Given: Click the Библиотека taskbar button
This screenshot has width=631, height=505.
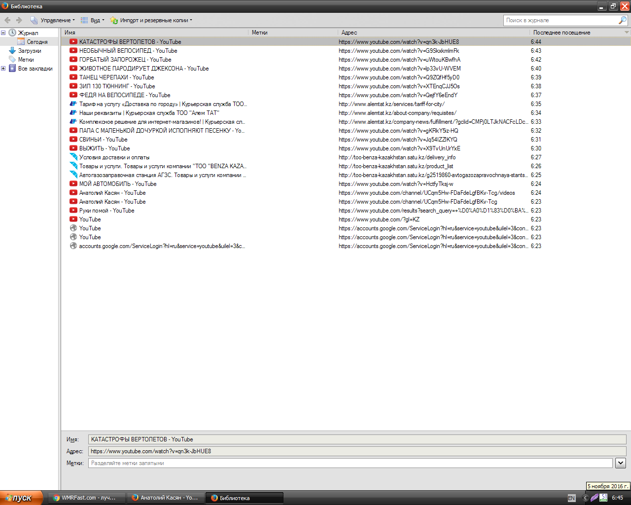Looking at the screenshot, I should (x=245, y=498).
